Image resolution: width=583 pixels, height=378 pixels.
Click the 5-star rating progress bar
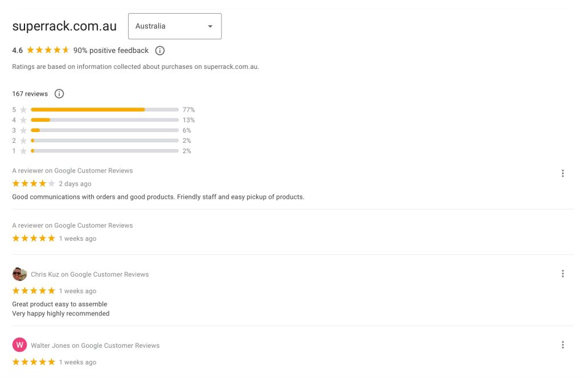coord(105,109)
